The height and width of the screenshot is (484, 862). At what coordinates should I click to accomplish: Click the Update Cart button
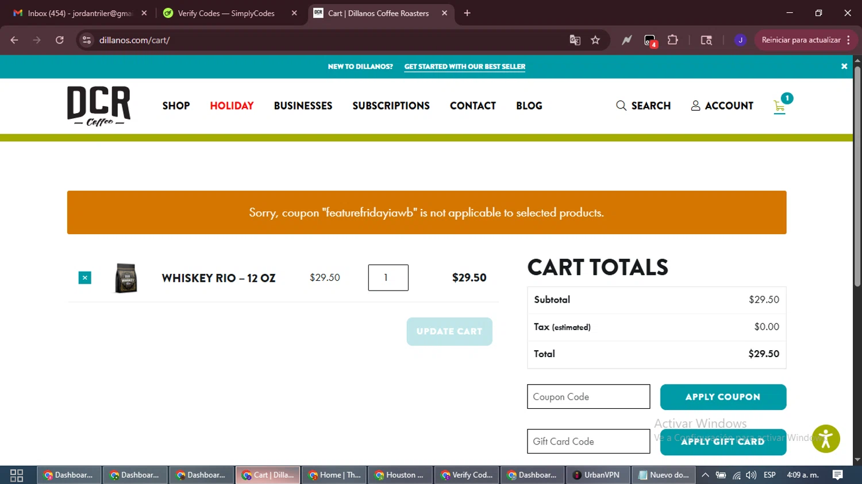coord(449,332)
